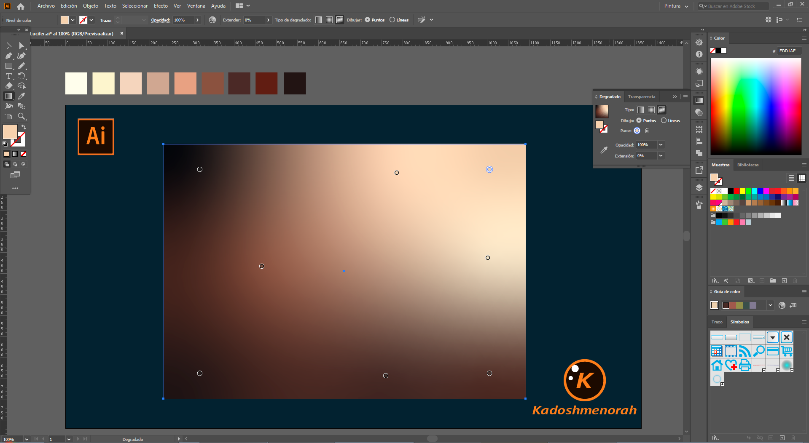The height and width of the screenshot is (443, 809).
Task: Open Extensión dropdown in the Degradado panel
Action: 661,156
